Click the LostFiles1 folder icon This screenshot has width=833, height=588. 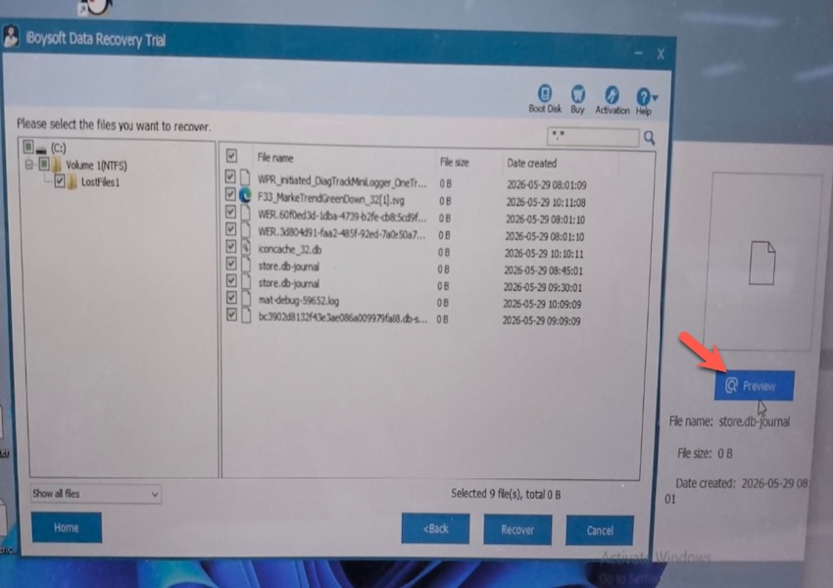(72, 182)
